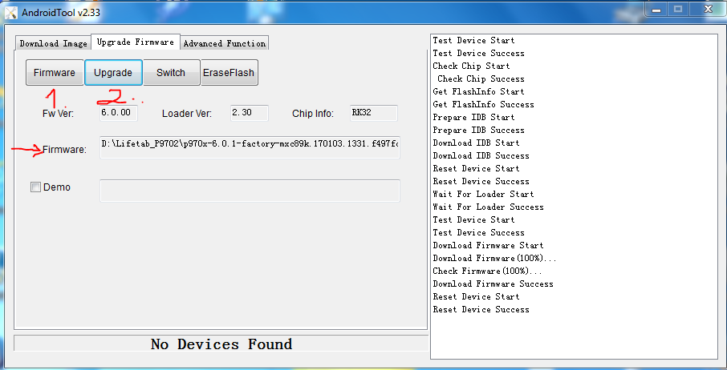727x370 pixels.
Task: Click the 'Firmware:' label
Action: coord(64,150)
